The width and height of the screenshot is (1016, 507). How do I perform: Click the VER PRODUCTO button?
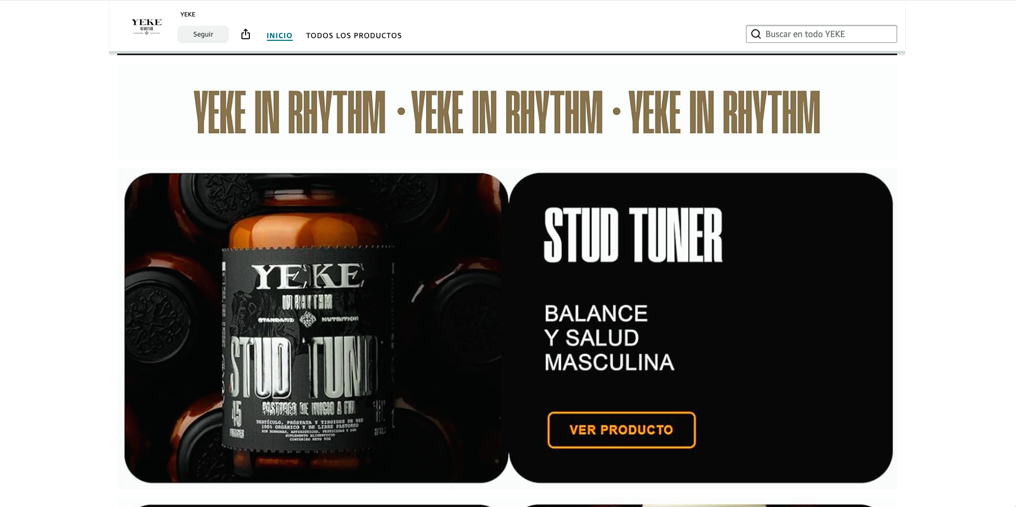621,430
